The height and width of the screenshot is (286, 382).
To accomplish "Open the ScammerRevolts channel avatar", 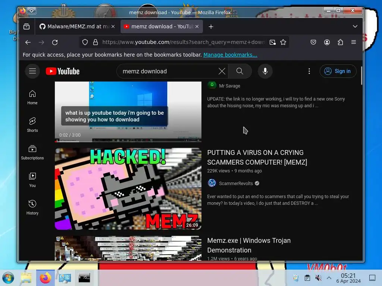I will click(212, 183).
